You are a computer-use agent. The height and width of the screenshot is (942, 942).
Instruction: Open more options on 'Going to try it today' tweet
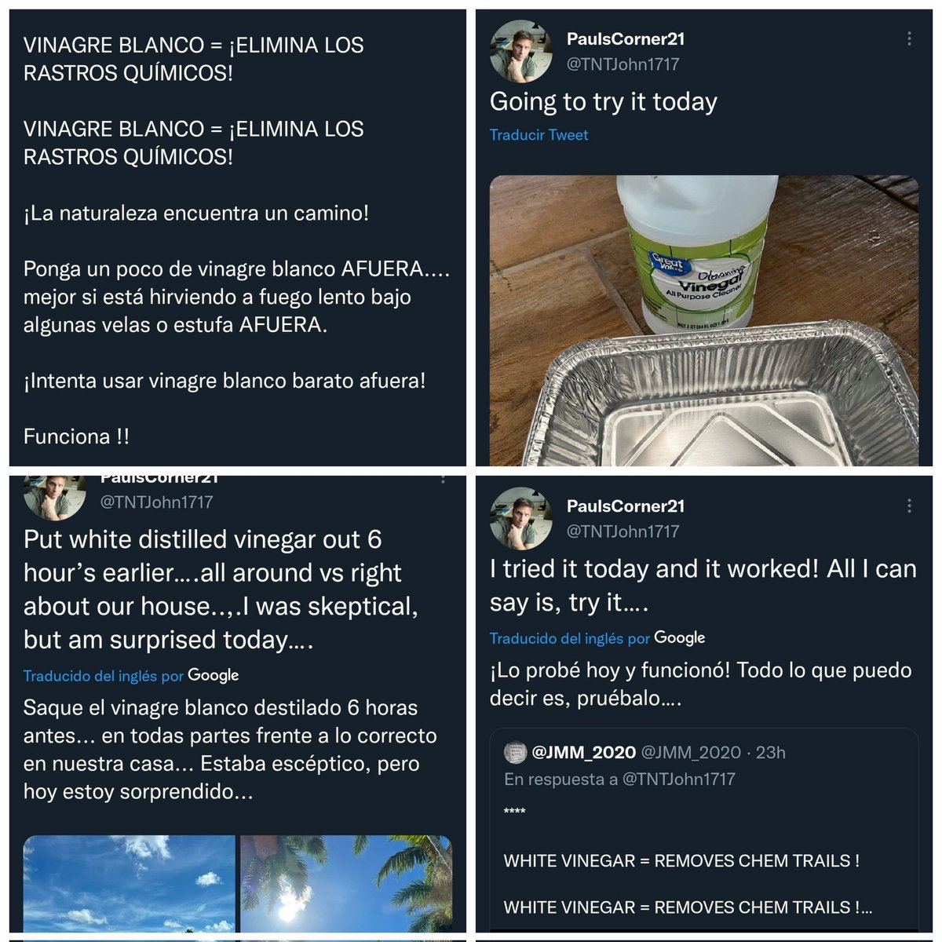[x=909, y=38]
